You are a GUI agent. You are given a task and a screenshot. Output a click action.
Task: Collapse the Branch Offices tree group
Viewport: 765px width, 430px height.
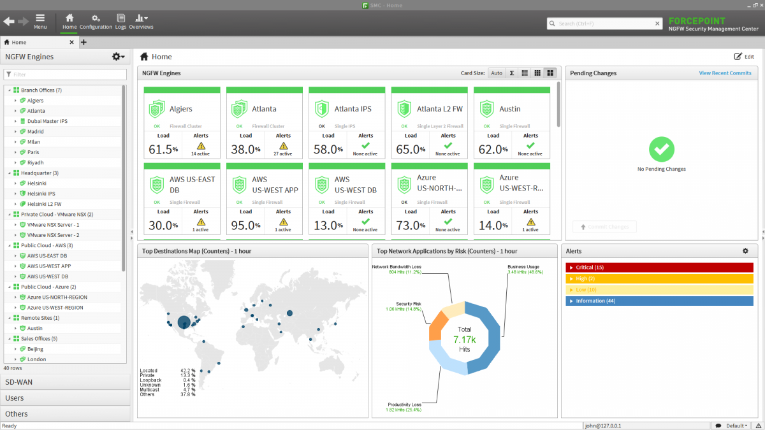coord(10,90)
